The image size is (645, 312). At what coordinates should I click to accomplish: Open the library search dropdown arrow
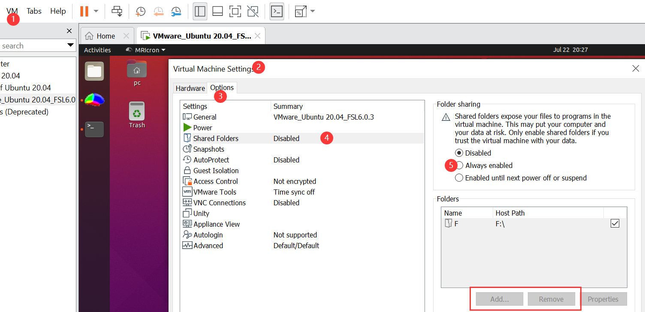70,46
